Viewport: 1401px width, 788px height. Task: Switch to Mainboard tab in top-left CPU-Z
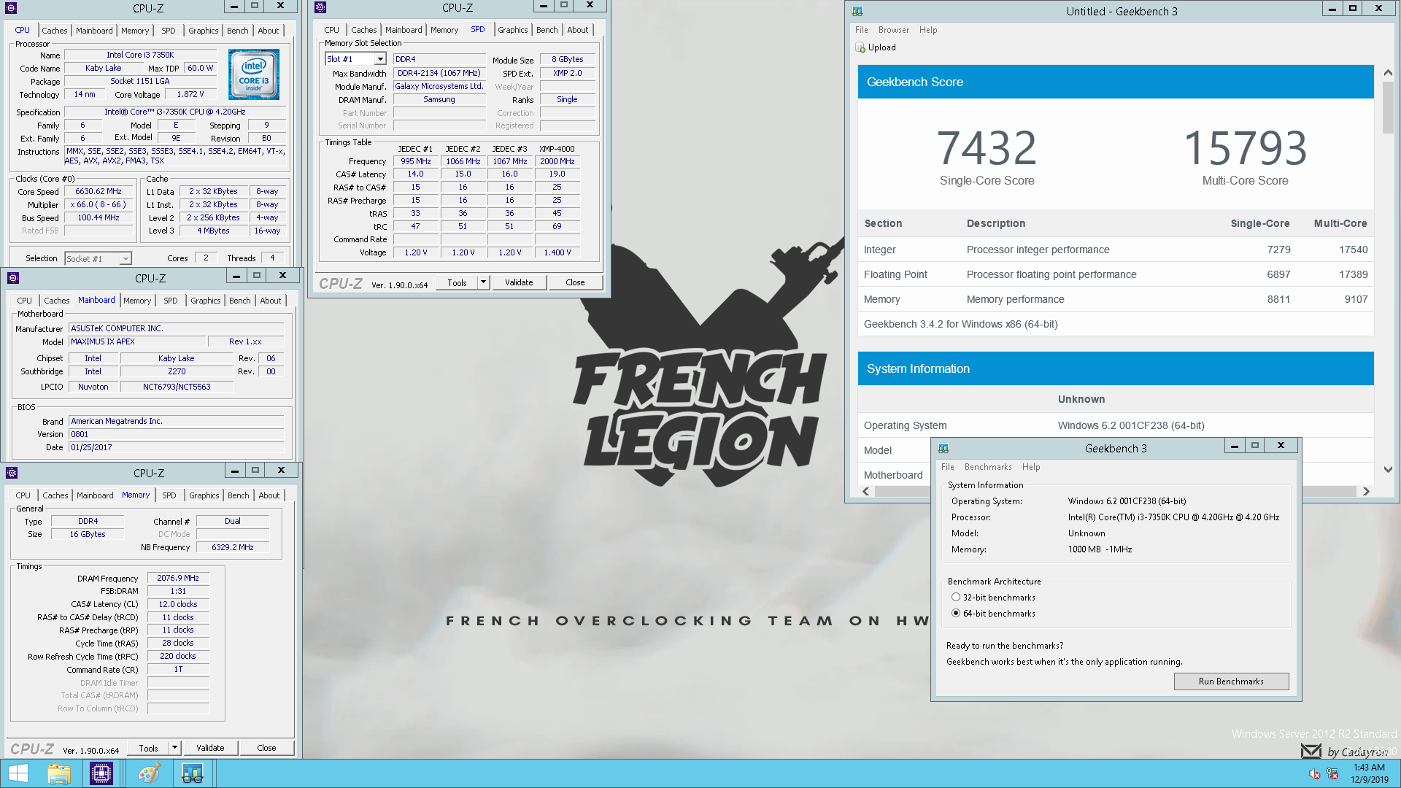pos(94,31)
